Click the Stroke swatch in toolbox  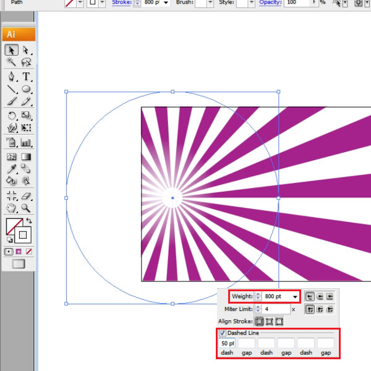pyautogui.click(x=23, y=235)
